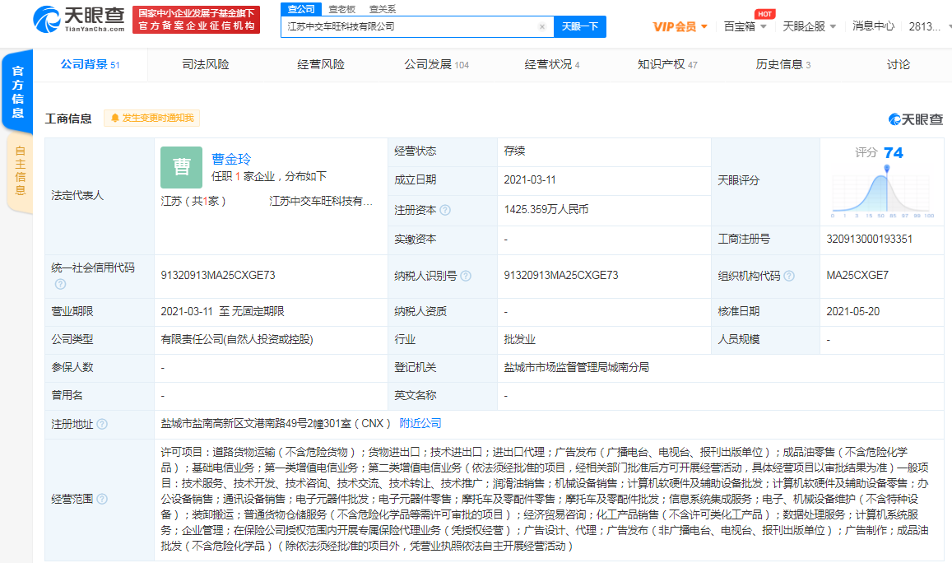952x563 pixels.
Task: Open the 司法风险 tab
Action: [206, 63]
